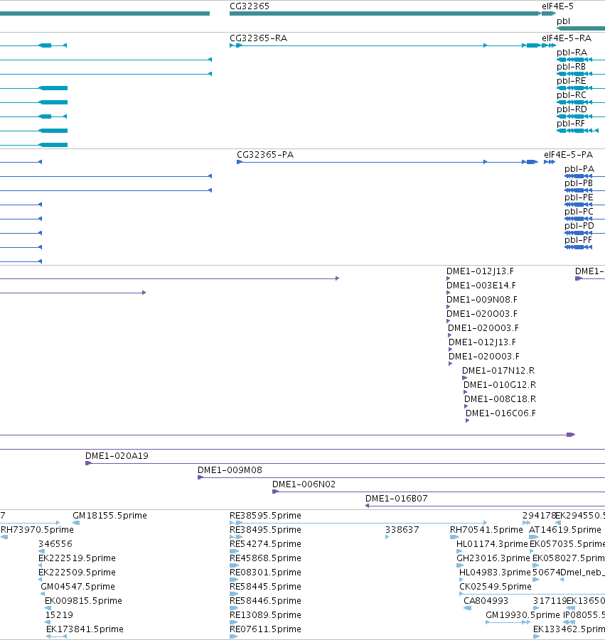This screenshot has width=605, height=640.
Task: Open the DME1-016B07 clone label
Action: 396,499
